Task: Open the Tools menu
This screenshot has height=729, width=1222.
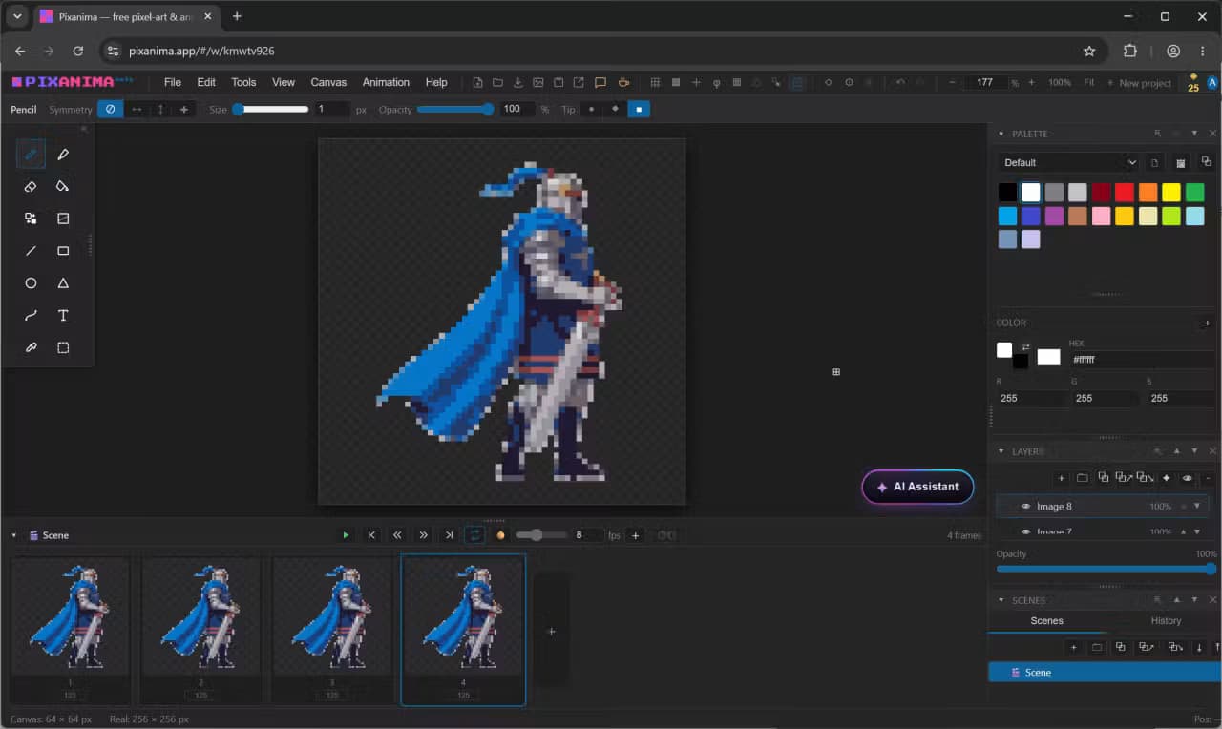Action: coord(243,82)
